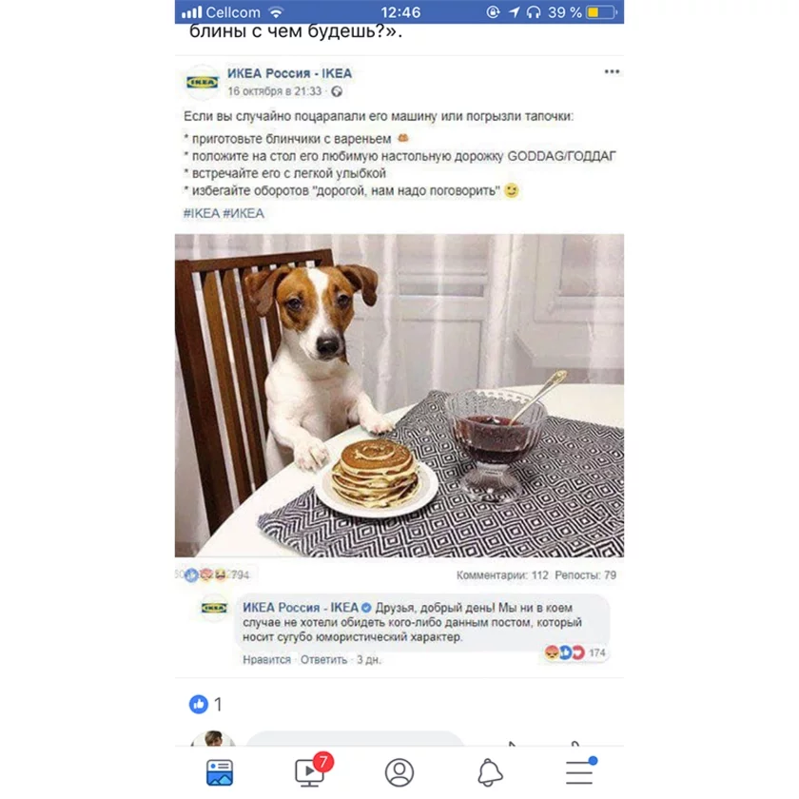Viewport: 799px width, 799px height.
Task: Open the Notifications bell tab
Action: [490, 772]
